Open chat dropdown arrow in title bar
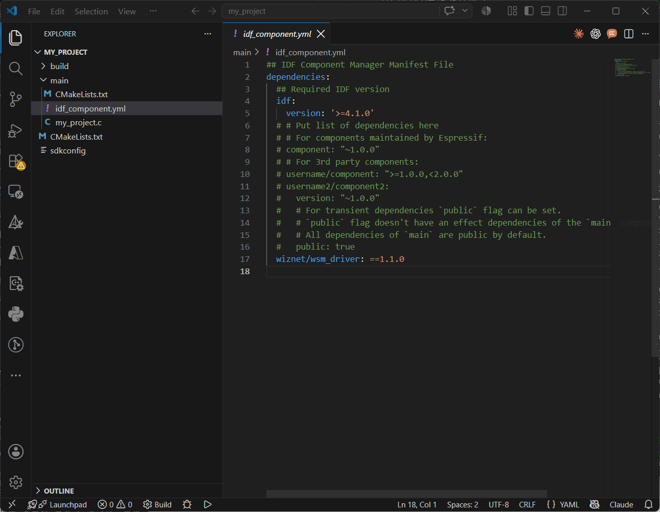 (x=465, y=11)
